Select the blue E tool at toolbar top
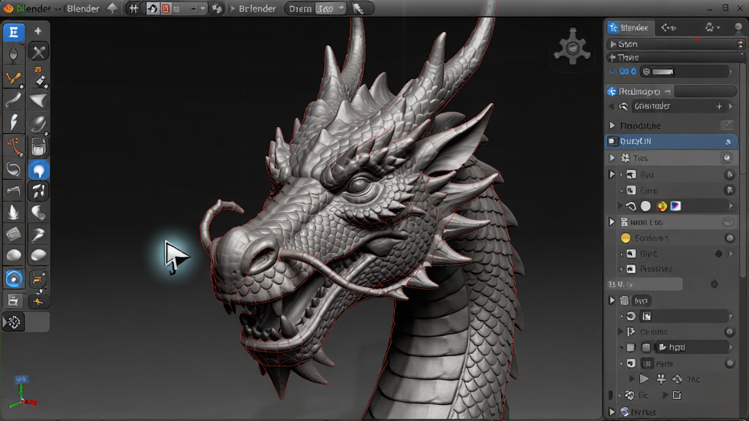This screenshot has height=421, width=749. pos(13,32)
